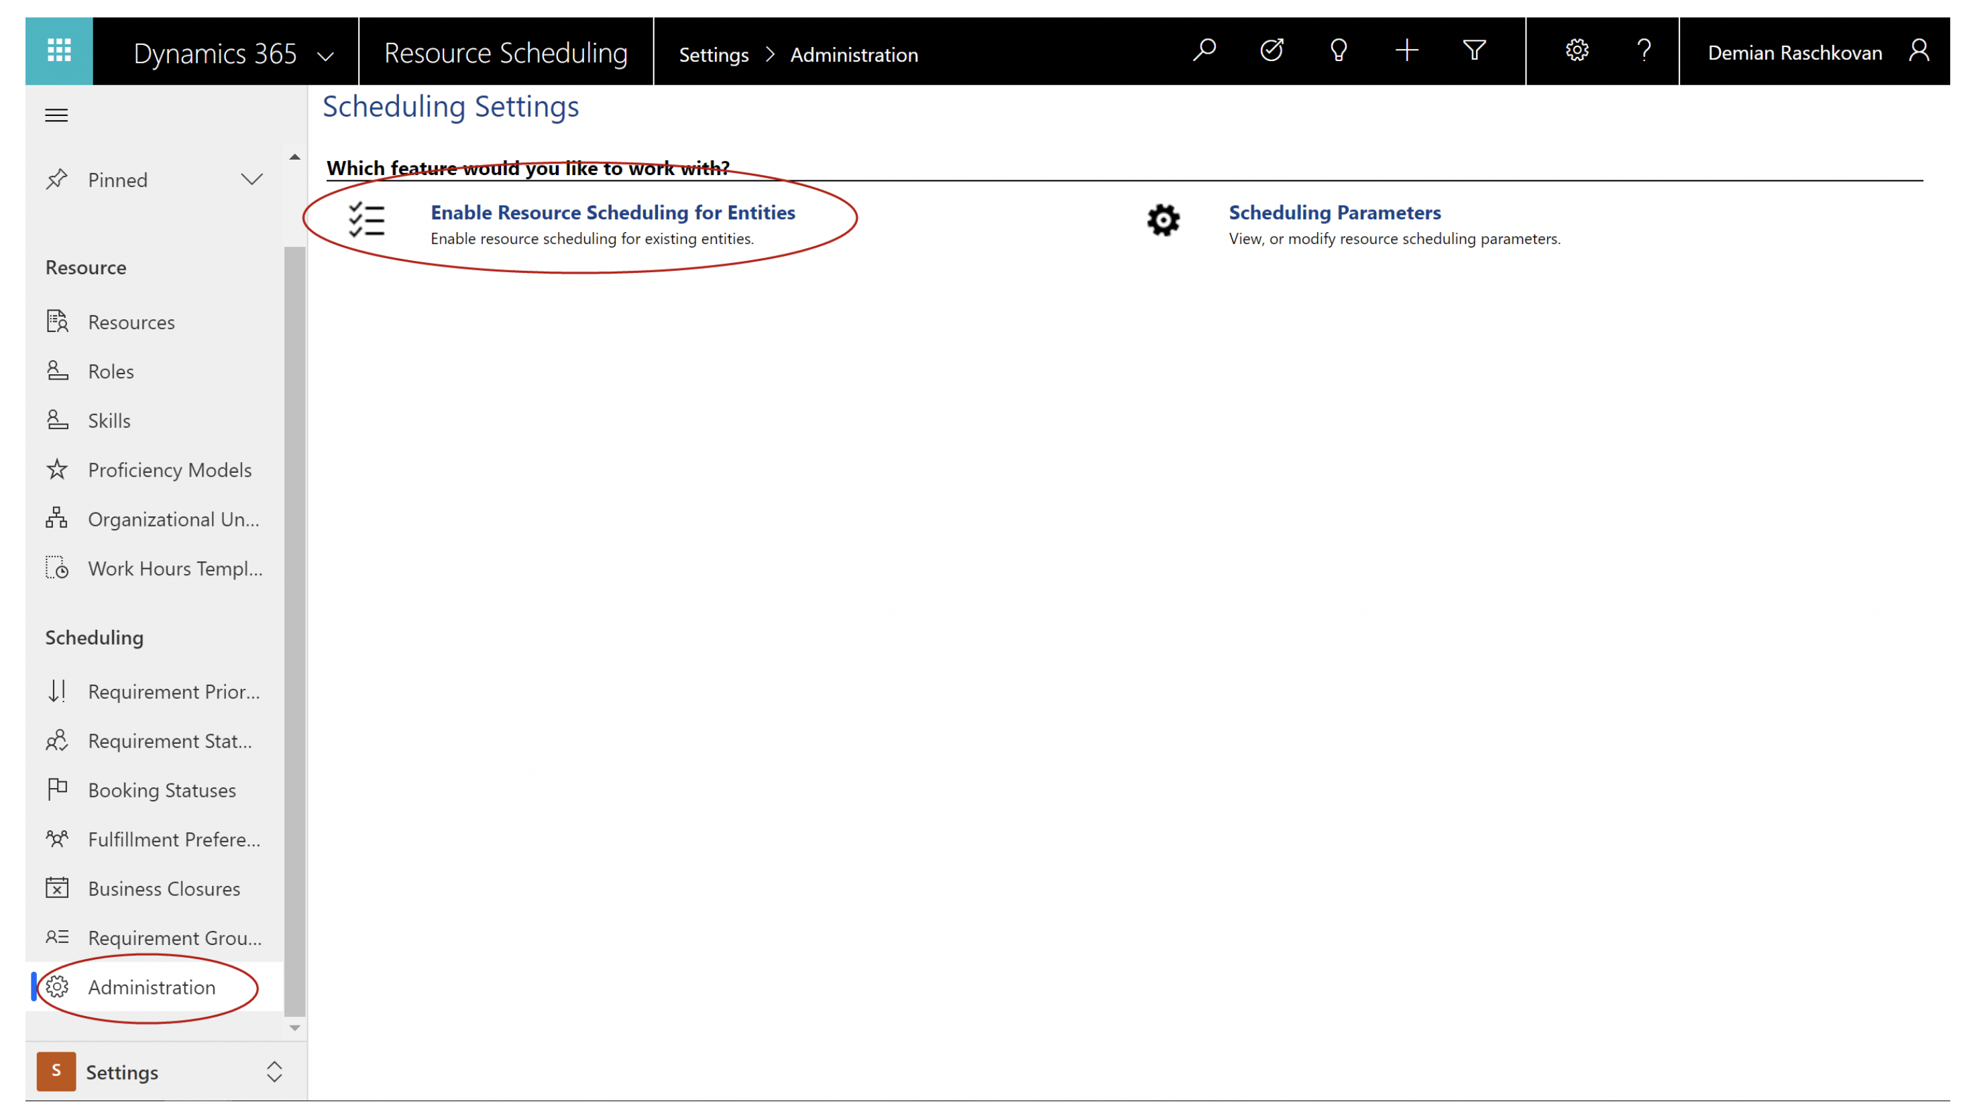Viewport: 1969px width, 1116px height.
Task: Click the sidebar vertical scrollbar thumb
Action: (x=294, y=631)
